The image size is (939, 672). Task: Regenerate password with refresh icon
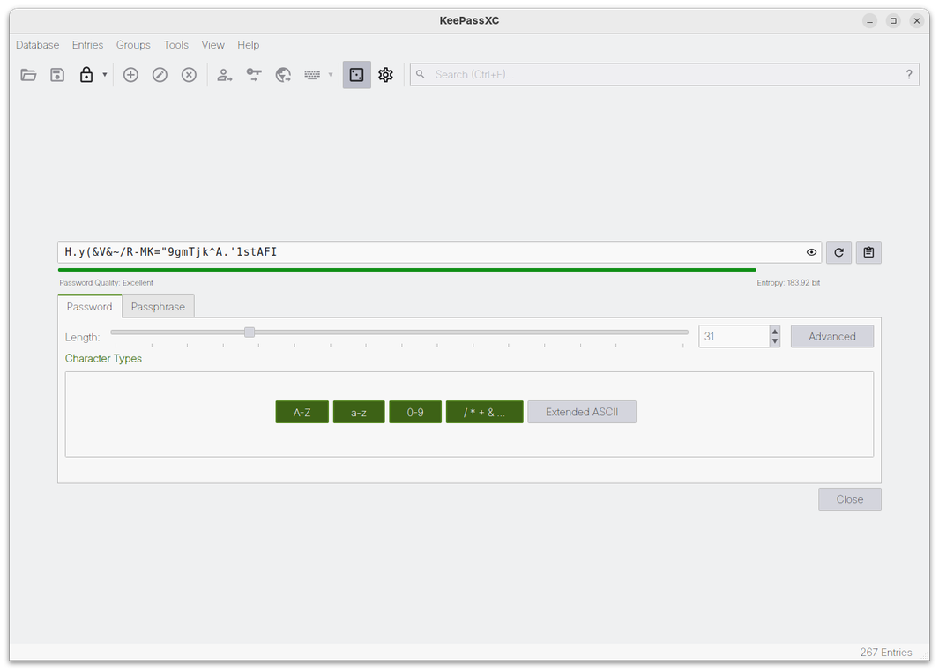coord(839,252)
